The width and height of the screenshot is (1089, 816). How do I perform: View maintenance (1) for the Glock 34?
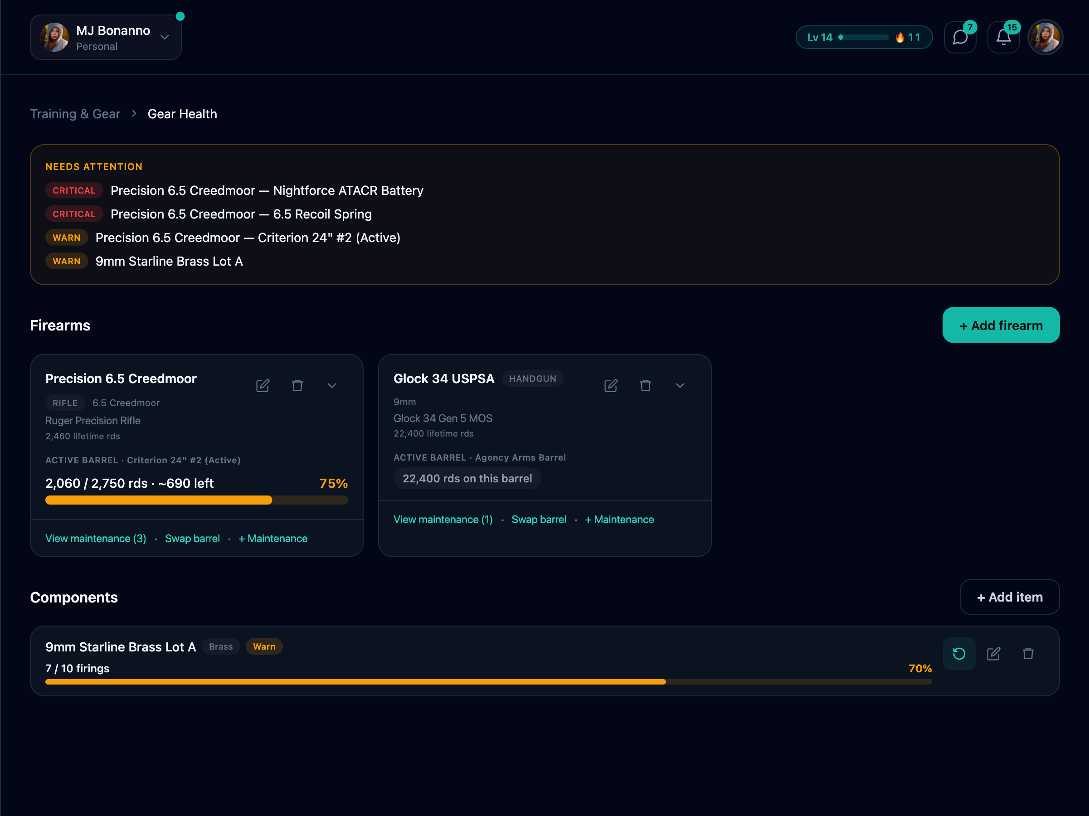[x=443, y=520]
